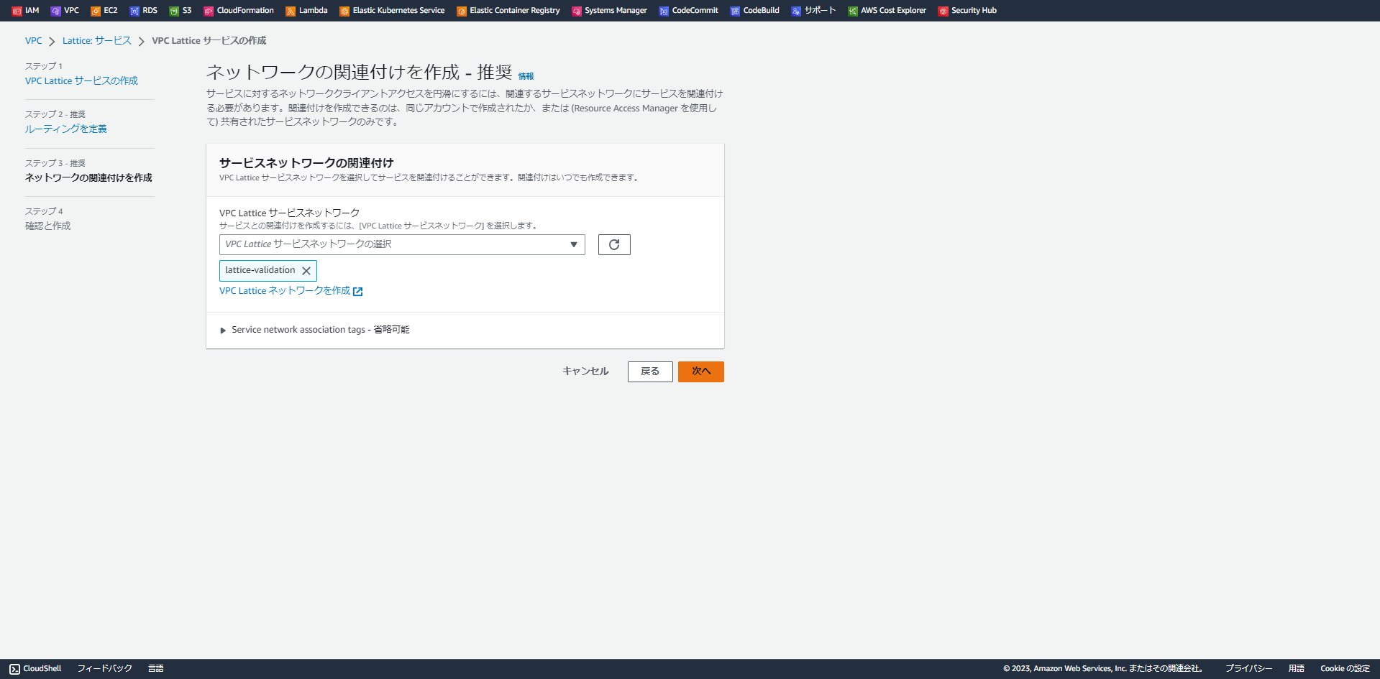Click the orange 次へ button
Image resolution: width=1380 pixels, height=679 pixels.
tap(701, 371)
